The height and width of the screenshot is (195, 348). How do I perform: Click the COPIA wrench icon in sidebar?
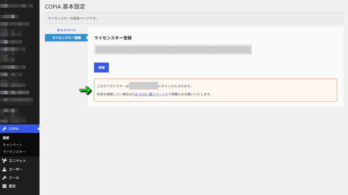[x=4, y=129]
